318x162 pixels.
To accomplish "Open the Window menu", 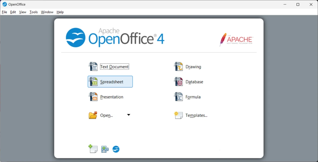I will (47, 12).
